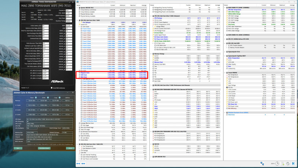Image resolution: width=298 pixels, height=168 pixels.
Task: Open HWiNFO sensor settings gear
Action: (x=288, y=164)
